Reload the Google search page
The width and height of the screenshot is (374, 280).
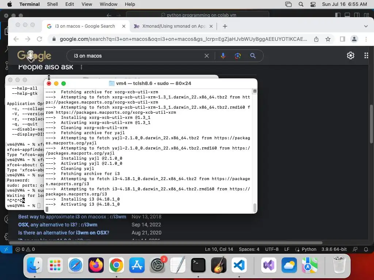tap(39, 39)
